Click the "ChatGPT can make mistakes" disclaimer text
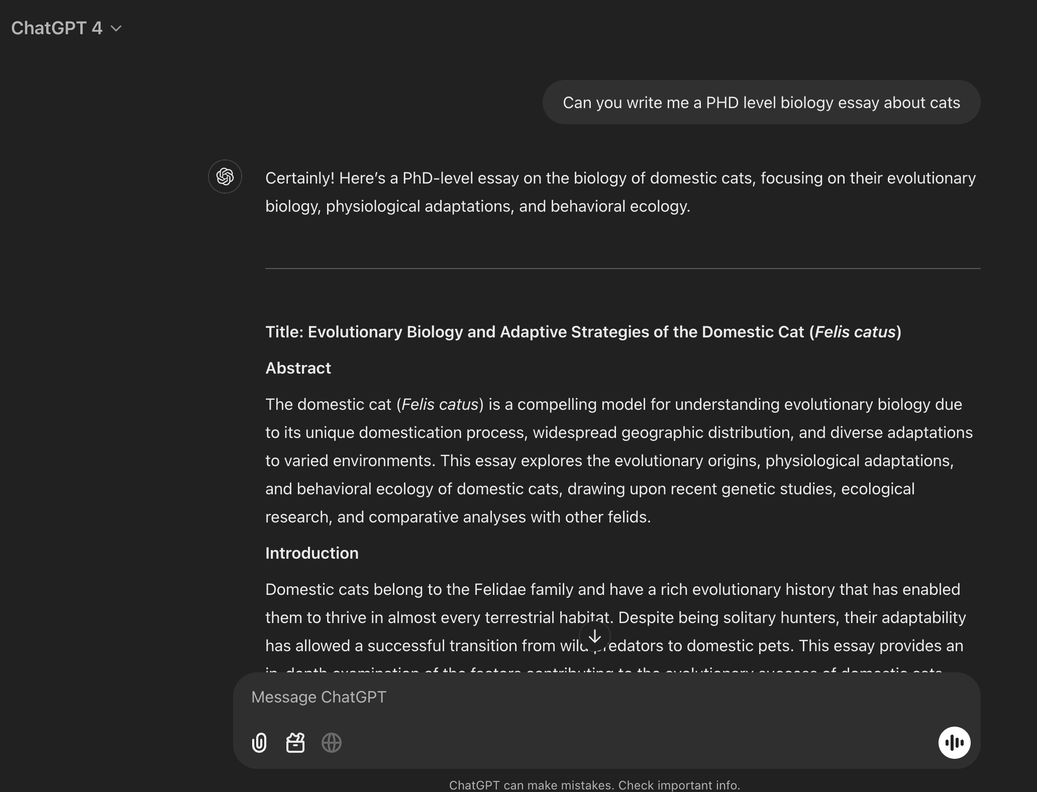This screenshot has height=792, width=1037. pos(594,785)
